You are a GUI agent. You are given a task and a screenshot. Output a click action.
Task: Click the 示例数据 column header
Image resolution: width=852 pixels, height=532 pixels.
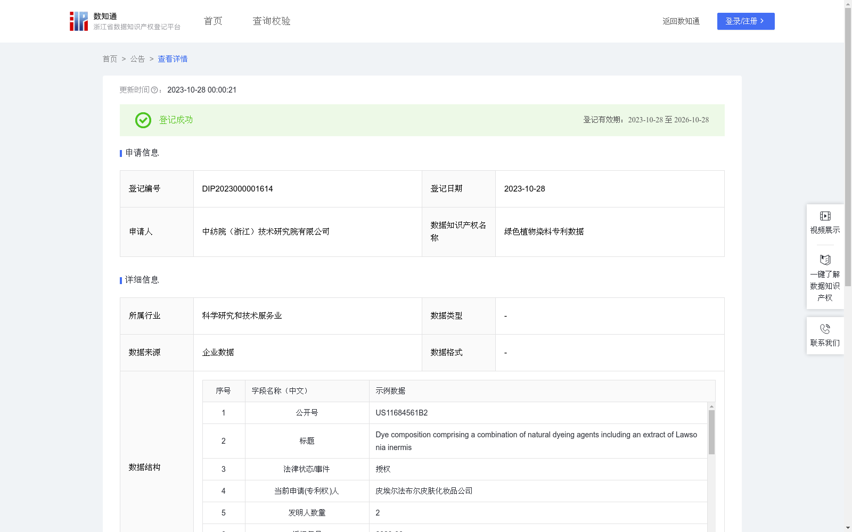[x=542, y=391]
